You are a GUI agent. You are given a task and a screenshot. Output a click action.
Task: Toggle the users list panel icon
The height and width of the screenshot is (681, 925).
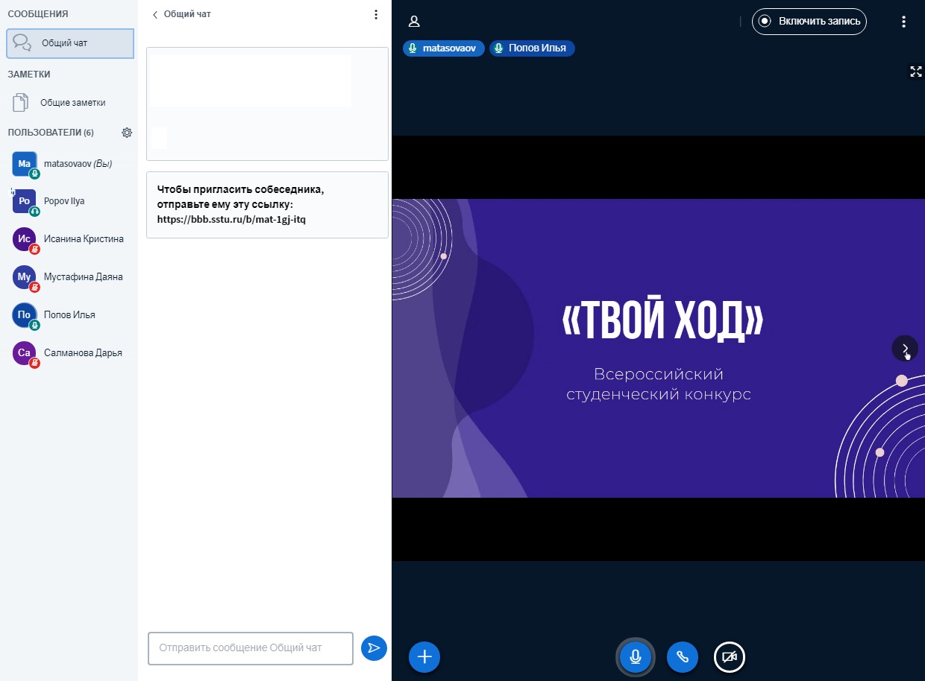coord(414,22)
